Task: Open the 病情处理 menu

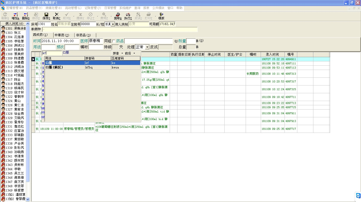Action: (x=54, y=8)
